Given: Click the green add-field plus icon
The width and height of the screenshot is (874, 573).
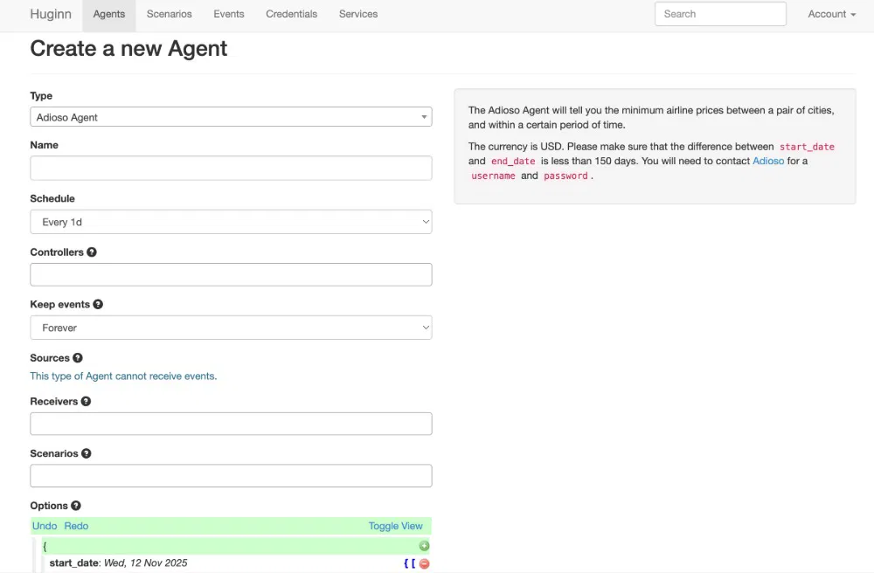Looking at the screenshot, I should click(x=424, y=546).
